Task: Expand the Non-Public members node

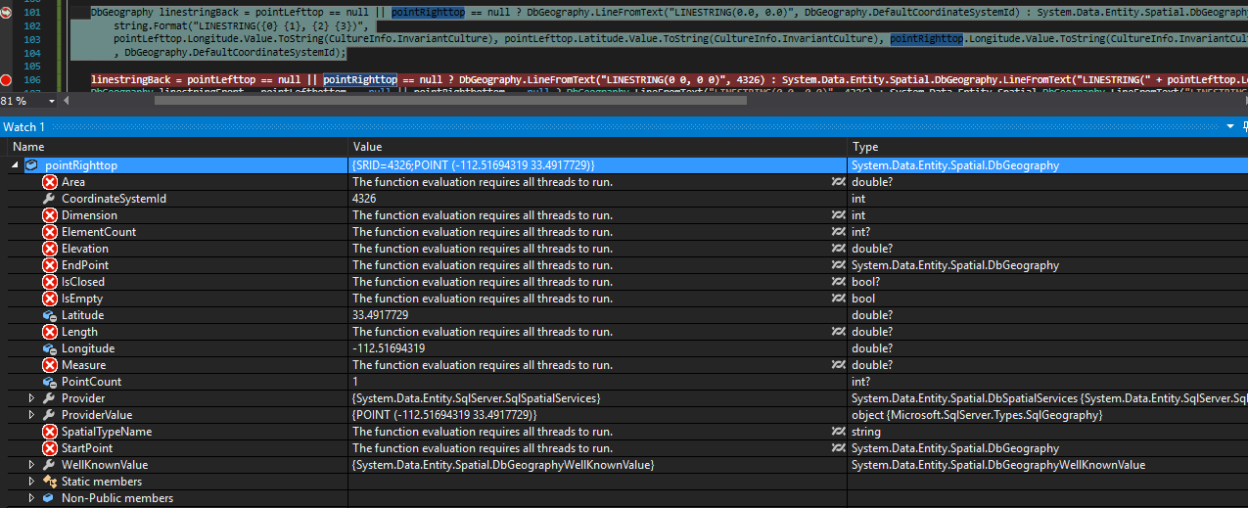Action: coord(31,498)
